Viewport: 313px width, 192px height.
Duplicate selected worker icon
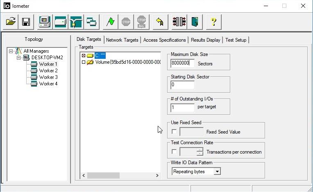click(x=91, y=22)
